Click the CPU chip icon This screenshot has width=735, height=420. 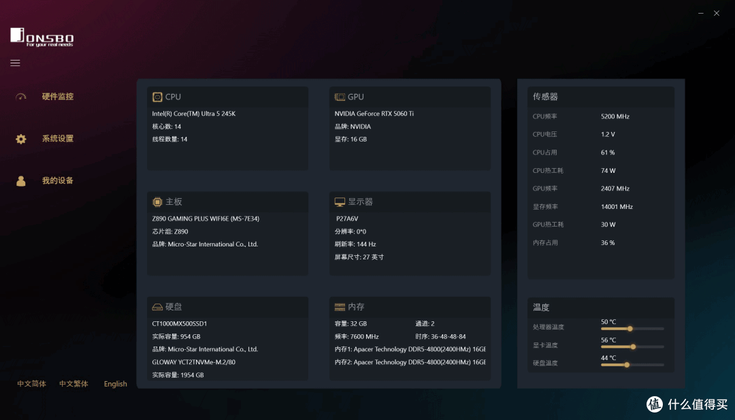point(157,97)
